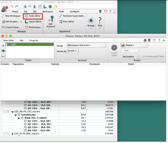The height and width of the screenshot is (143, 168).
Task: Click the undo arrow in title toolbar
Action: coord(11,6)
